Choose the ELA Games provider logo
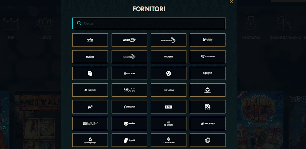 click(90, 40)
